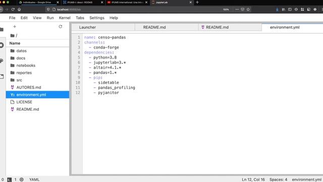Open the Settings menu
323x182 pixels.
(97, 18)
